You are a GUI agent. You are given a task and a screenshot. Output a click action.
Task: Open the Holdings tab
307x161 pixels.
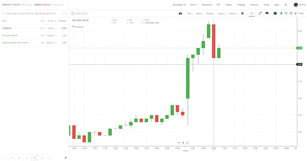(241, 5)
